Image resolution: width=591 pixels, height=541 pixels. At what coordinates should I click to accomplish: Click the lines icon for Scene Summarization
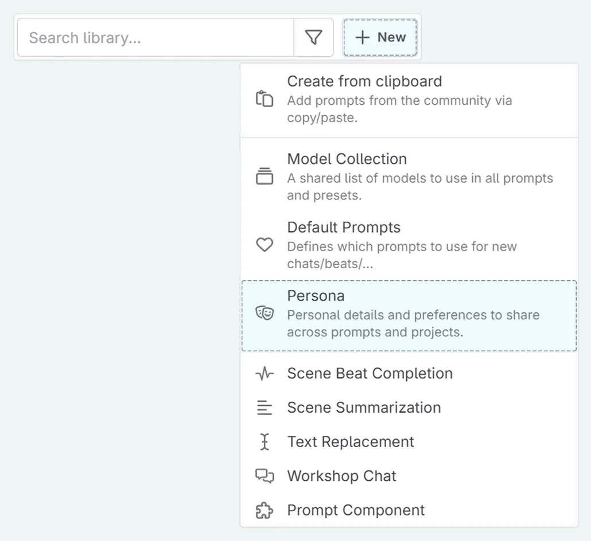click(x=265, y=407)
